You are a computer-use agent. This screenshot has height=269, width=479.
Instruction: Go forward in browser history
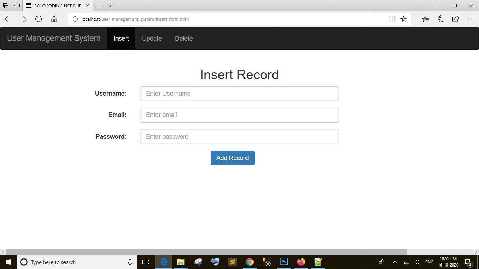(23, 19)
